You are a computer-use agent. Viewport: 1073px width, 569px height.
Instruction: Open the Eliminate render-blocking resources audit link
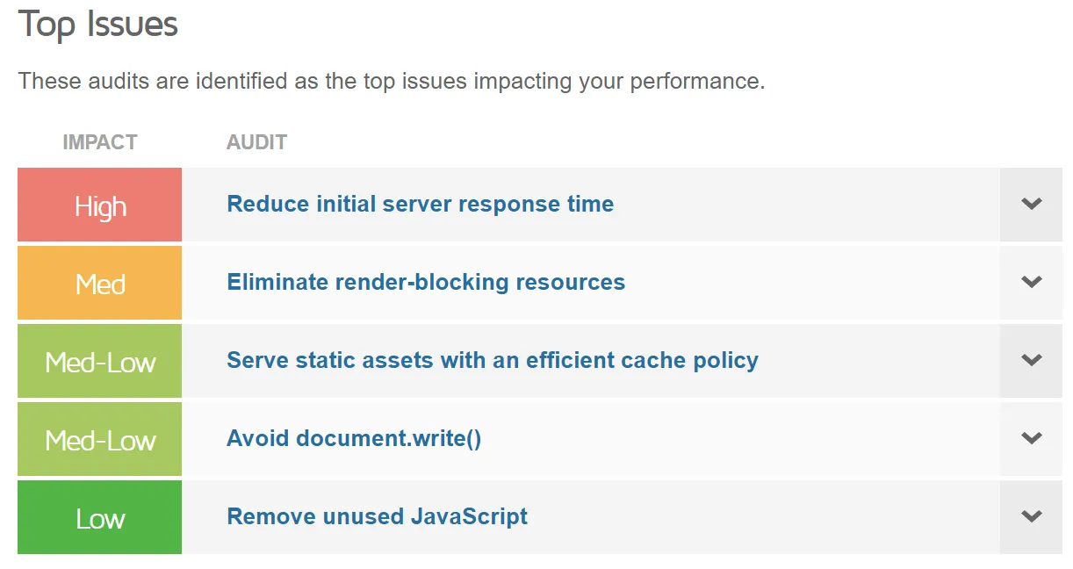point(426,283)
